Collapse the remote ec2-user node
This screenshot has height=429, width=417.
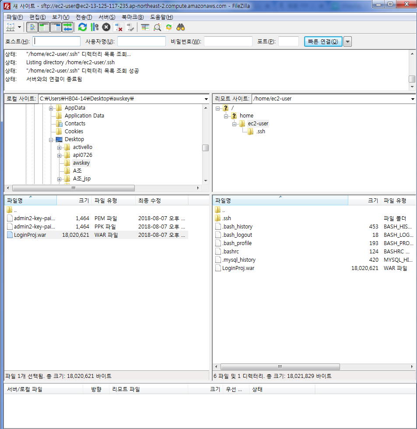click(234, 124)
